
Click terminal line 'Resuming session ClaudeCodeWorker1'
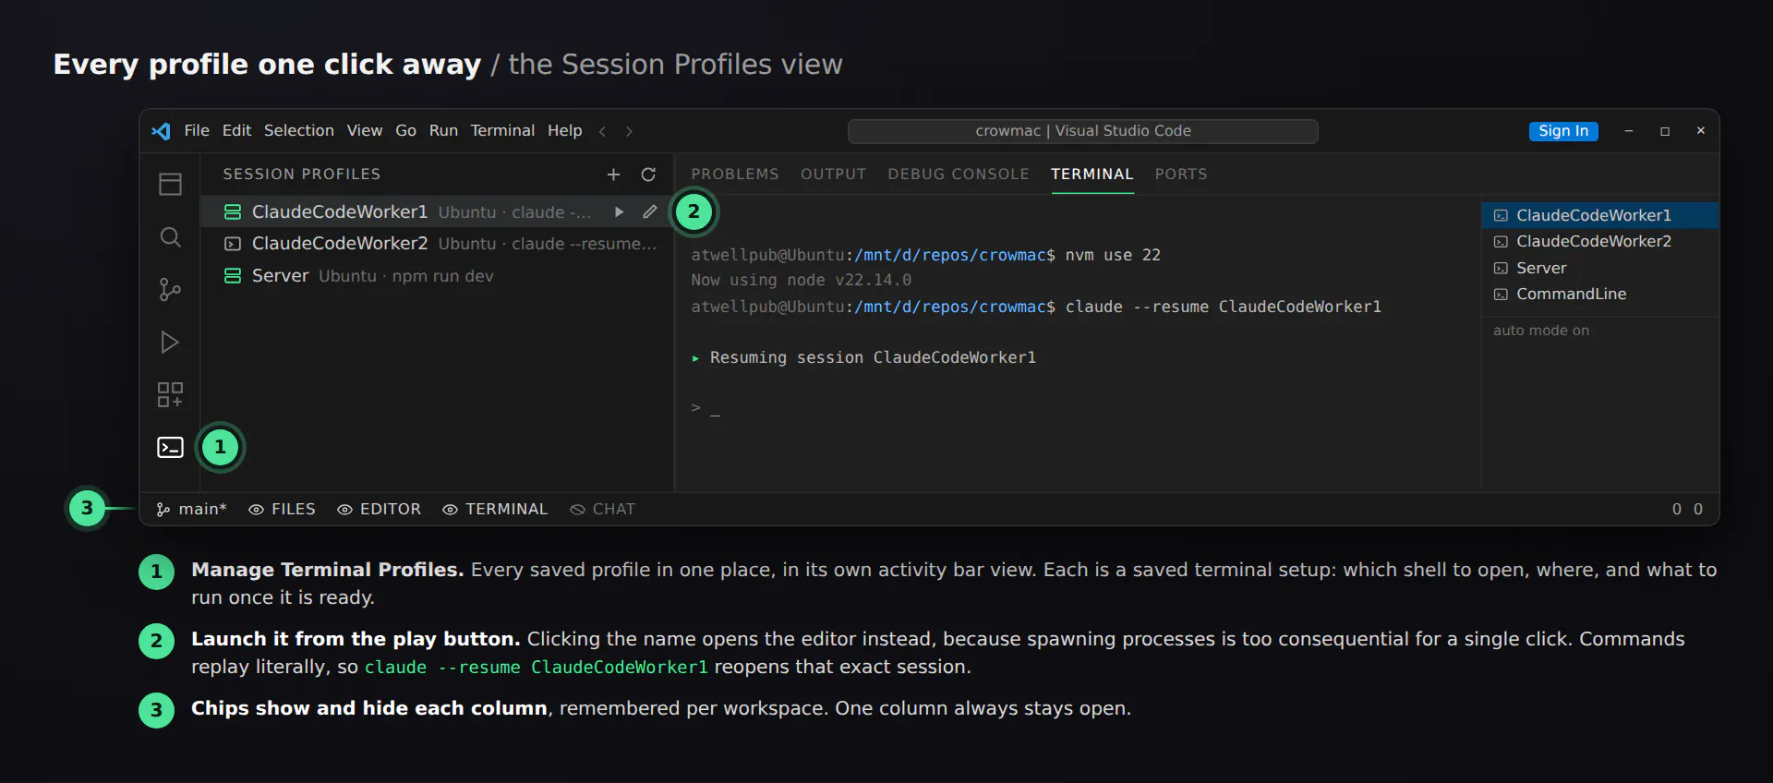(x=863, y=358)
